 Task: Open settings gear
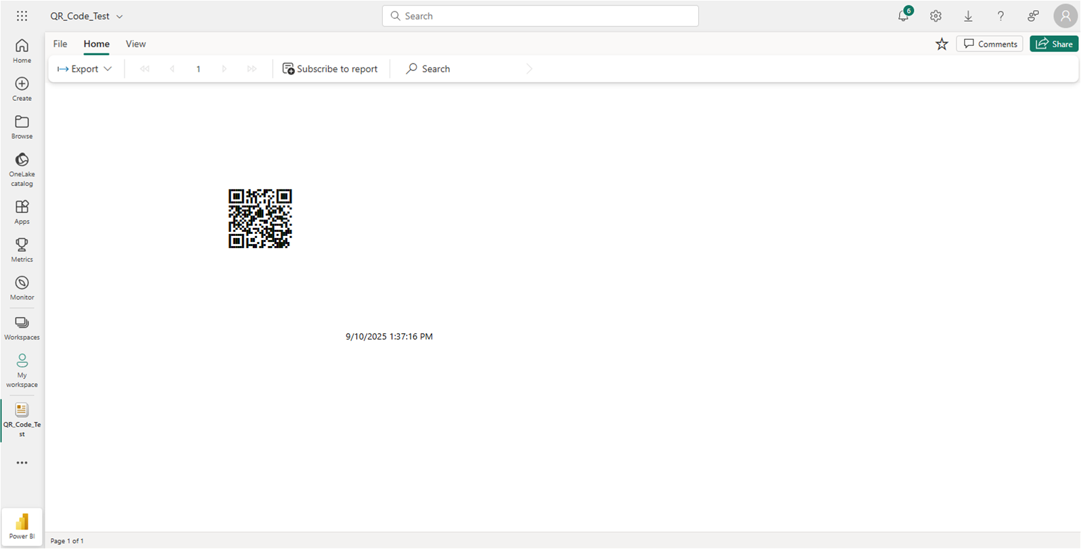pos(936,16)
